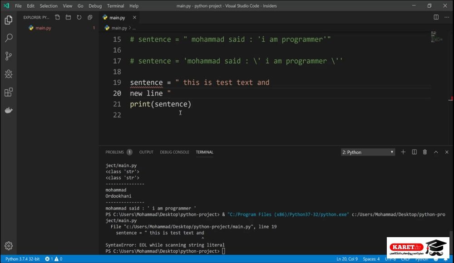Switch to the Problems tab

pos(114,152)
